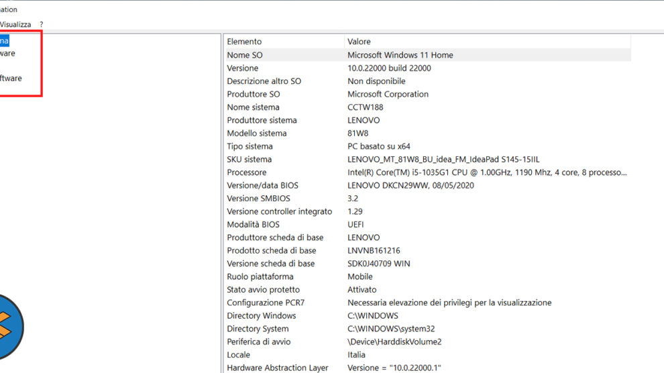Select the Periferica di avvio row
Viewport: 664px width, 373px height.
tap(258, 342)
